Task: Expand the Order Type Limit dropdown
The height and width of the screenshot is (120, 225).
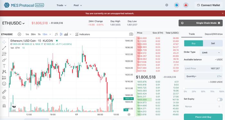Action: 211,52
